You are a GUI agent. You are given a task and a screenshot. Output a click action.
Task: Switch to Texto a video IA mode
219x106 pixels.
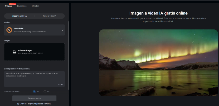(x=50, y=16)
